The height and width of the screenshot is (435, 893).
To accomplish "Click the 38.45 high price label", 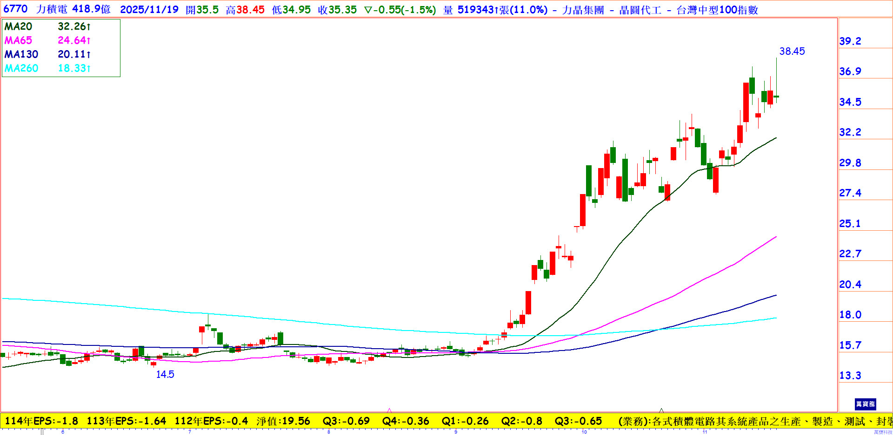I will pos(792,51).
